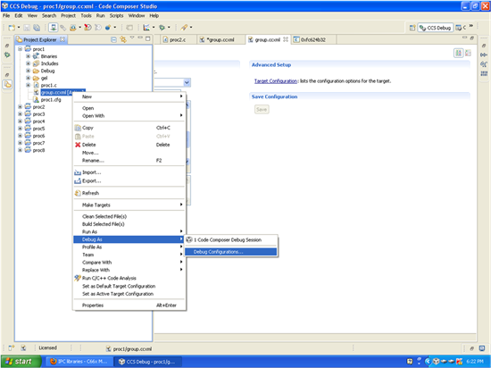
Task: Expand the Debug folder node
Action: click(29, 71)
